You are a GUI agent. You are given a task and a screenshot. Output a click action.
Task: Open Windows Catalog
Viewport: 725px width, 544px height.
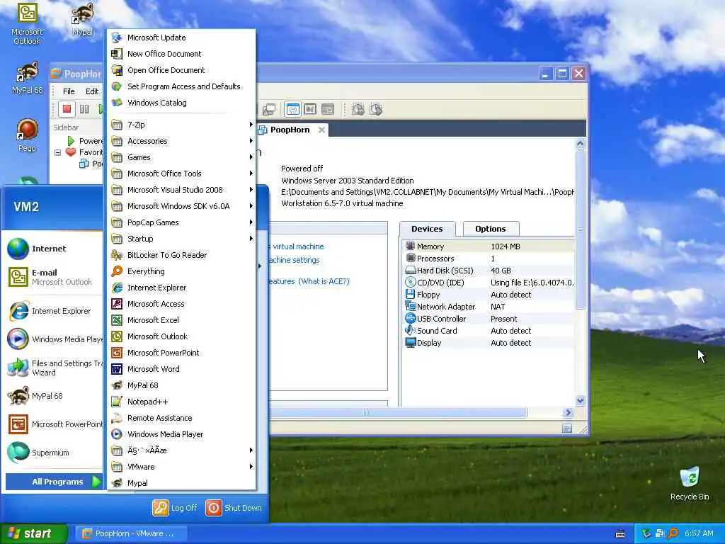[x=181, y=102]
